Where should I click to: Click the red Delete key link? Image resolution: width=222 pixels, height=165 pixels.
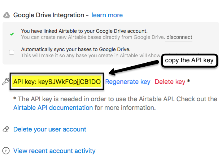click(x=170, y=82)
